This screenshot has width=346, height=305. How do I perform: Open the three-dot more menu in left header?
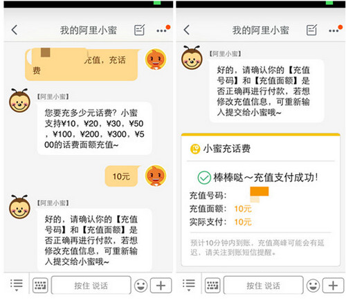click(x=163, y=30)
